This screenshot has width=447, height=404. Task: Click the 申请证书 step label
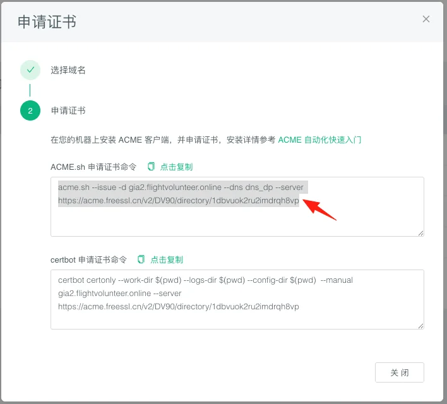click(68, 110)
